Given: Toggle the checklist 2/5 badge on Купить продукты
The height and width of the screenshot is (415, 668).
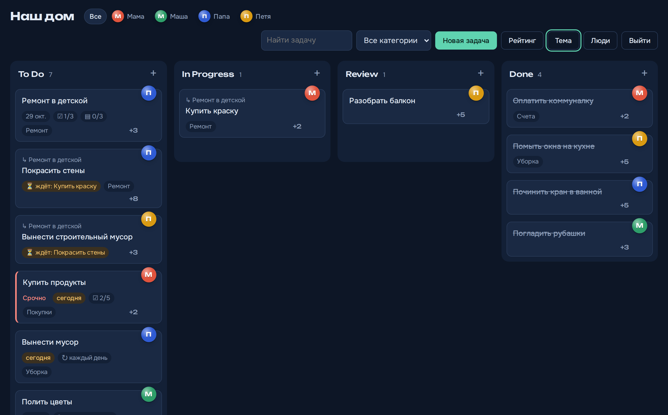Looking at the screenshot, I should click(101, 298).
